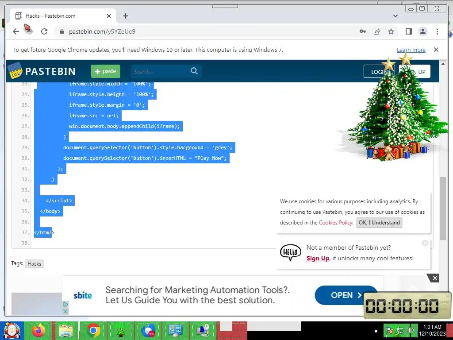Close the Not a member popup
This screenshot has width=453, height=340.
[x=425, y=243]
